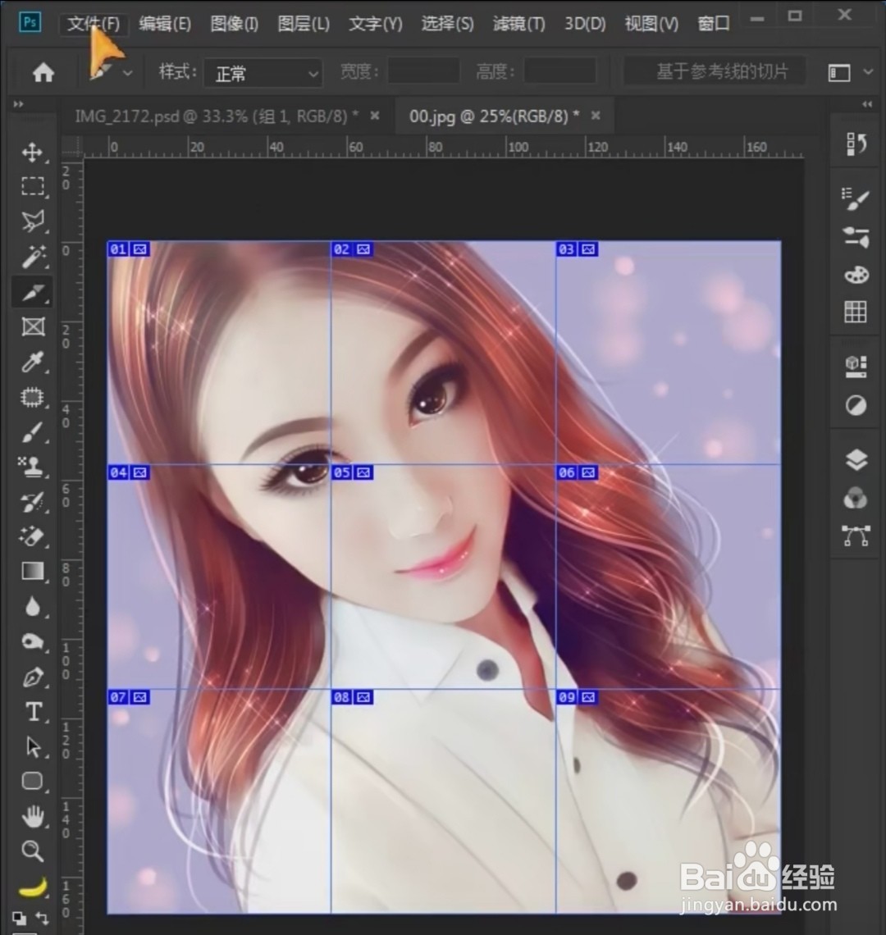The height and width of the screenshot is (935, 886).
Task: Open the 3D panel icon
Action: (x=856, y=366)
